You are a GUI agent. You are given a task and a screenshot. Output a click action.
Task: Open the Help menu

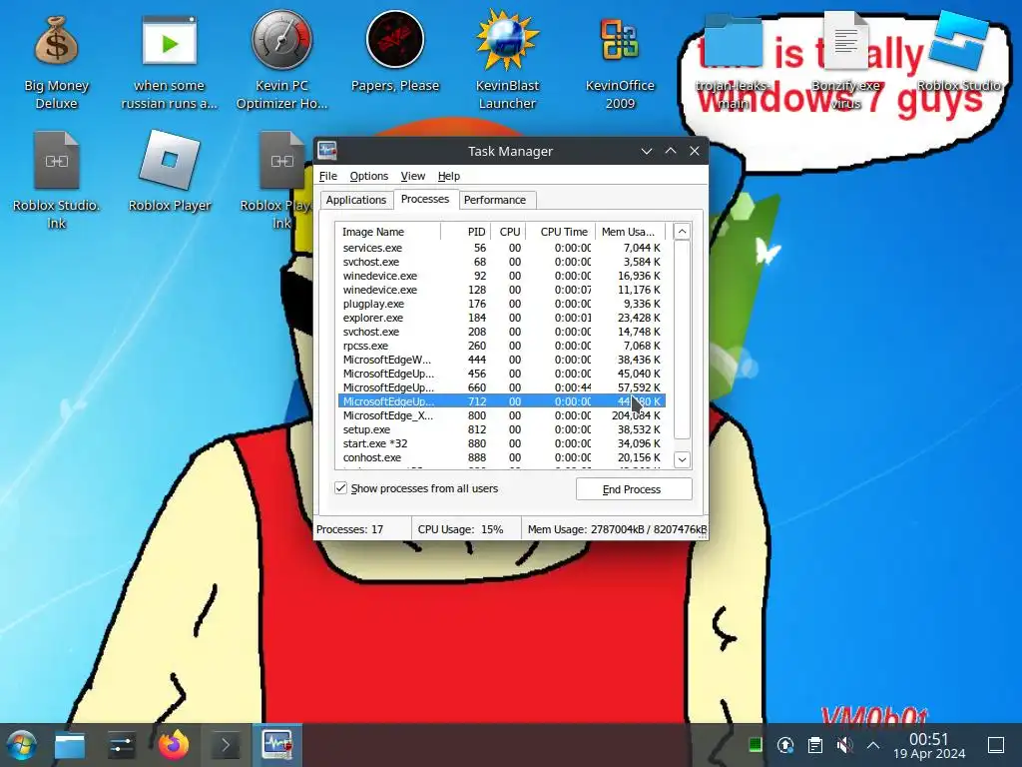coord(448,176)
